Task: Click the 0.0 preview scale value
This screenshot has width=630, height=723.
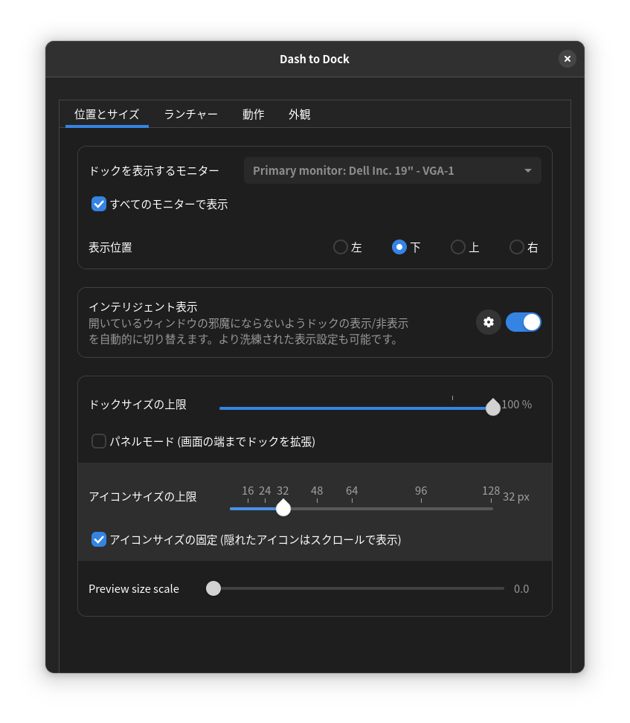Action: (x=521, y=589)
